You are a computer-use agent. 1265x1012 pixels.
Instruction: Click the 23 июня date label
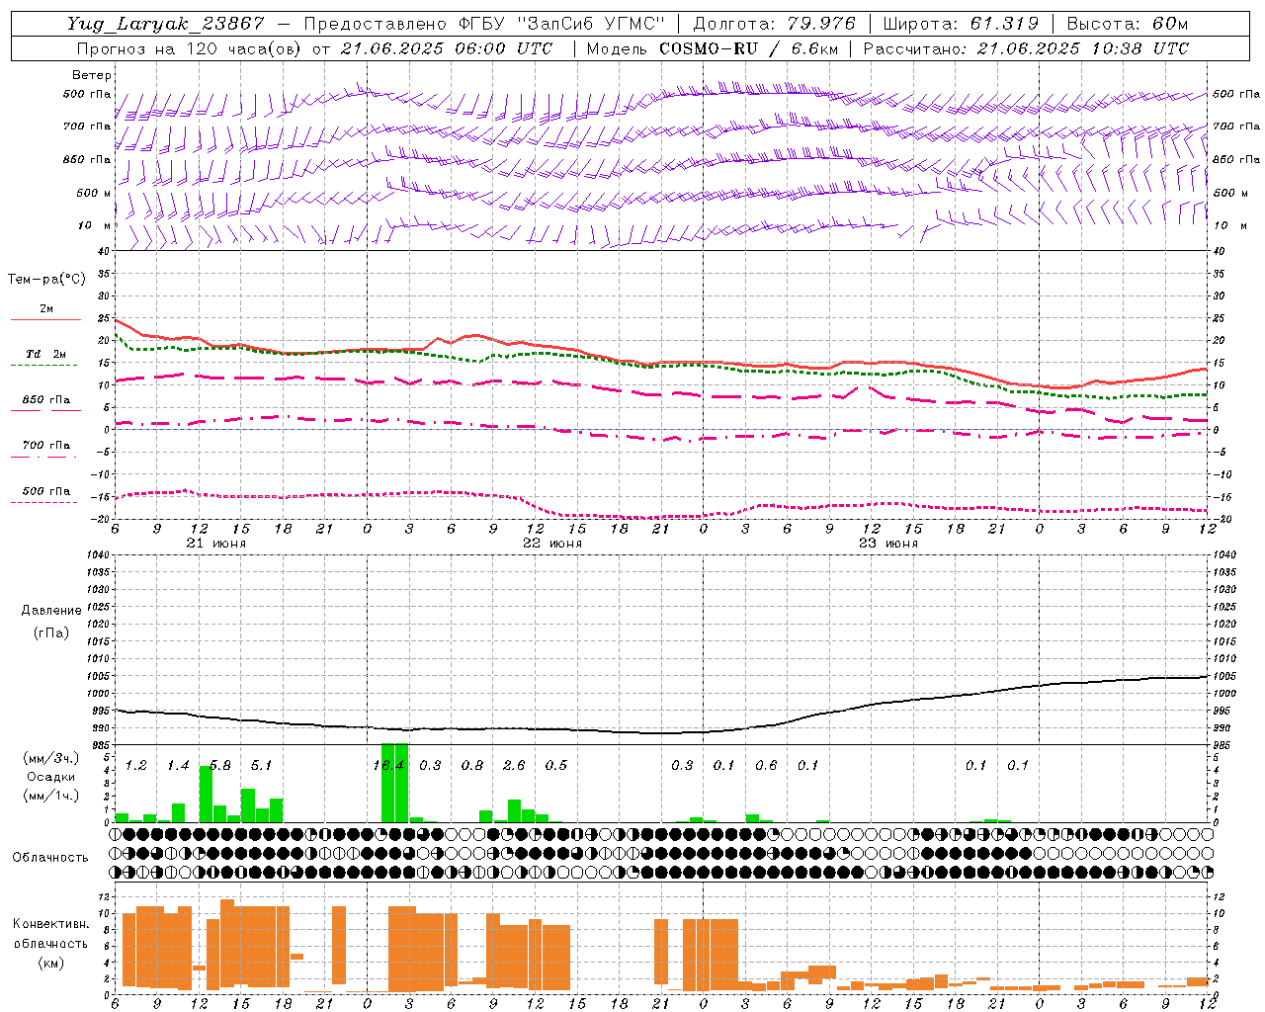[x=887, y=544]
